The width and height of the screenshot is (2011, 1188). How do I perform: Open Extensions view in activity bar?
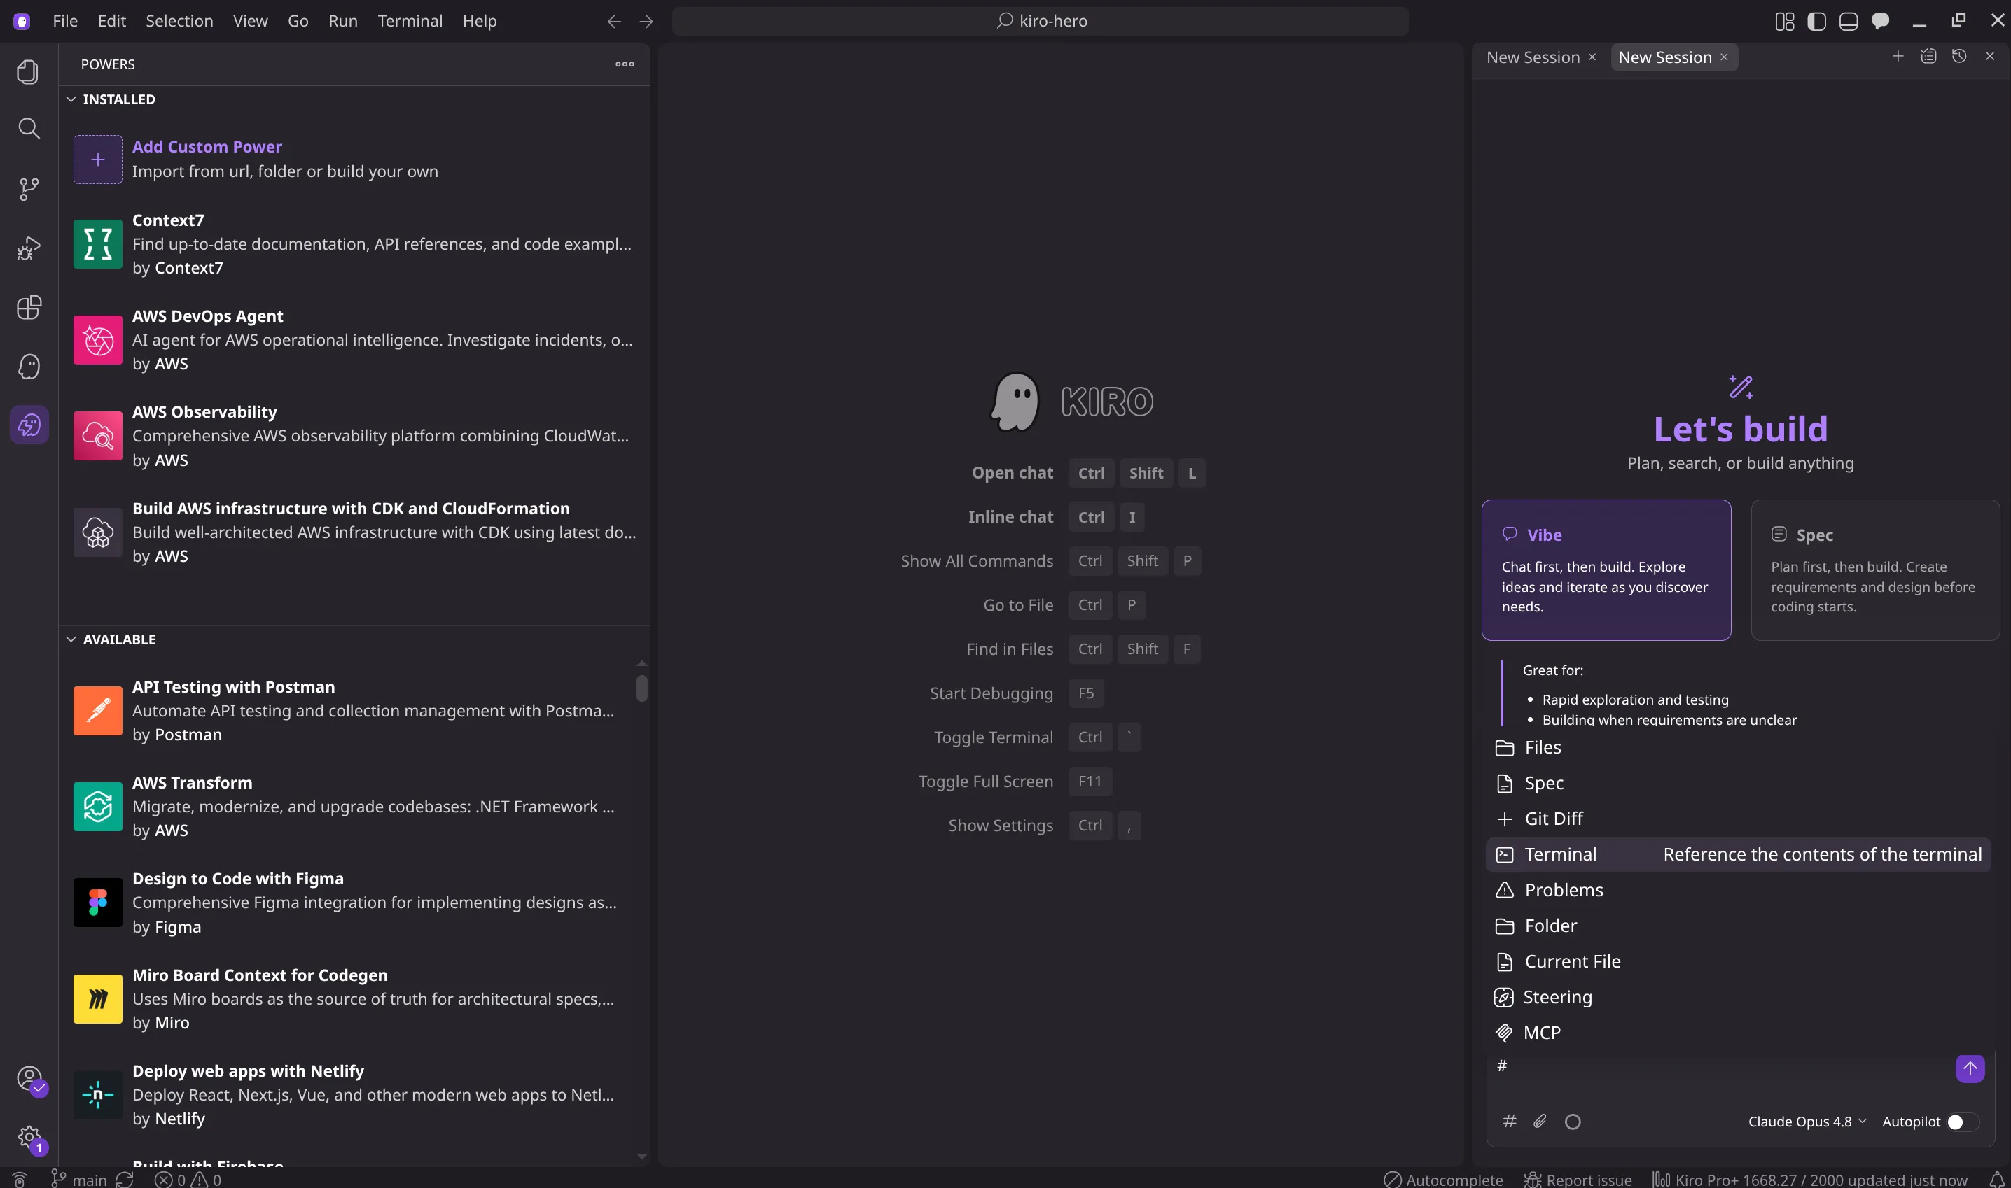click(28, 307)
